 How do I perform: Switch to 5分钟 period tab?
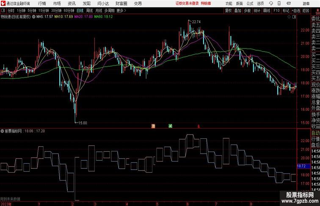(x=32, y=11)
